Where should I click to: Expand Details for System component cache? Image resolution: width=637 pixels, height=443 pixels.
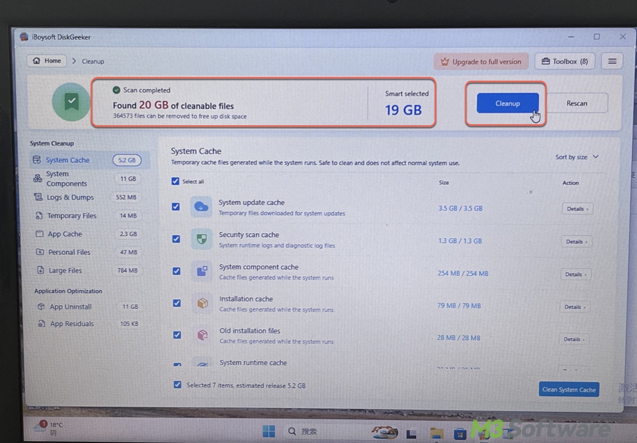576,274
